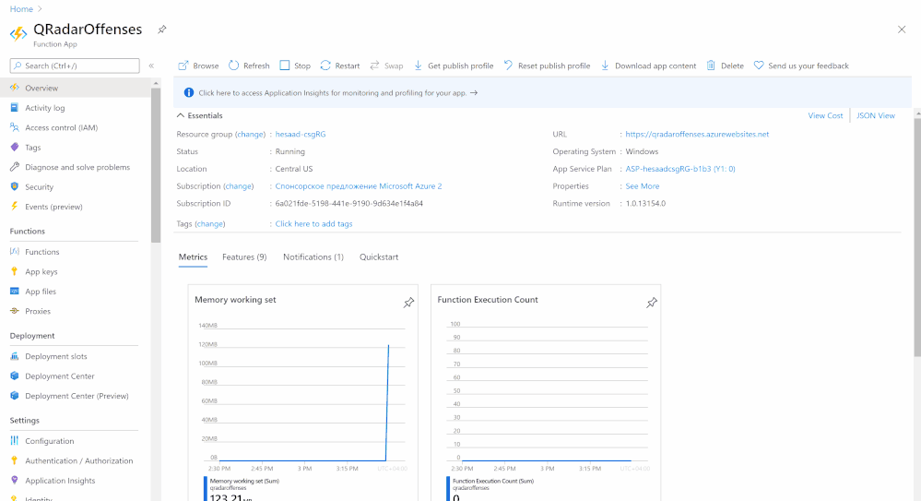The image size is (921, 501).
Task: Stop the function app
Action: (295, 66)
